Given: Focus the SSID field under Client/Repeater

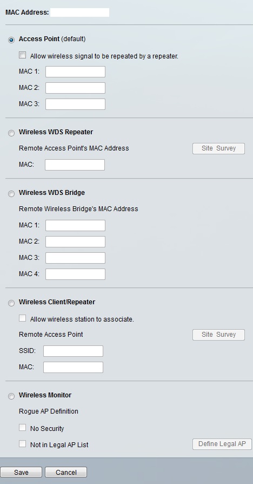Looking at the screenshot, I should click(74, 351).
